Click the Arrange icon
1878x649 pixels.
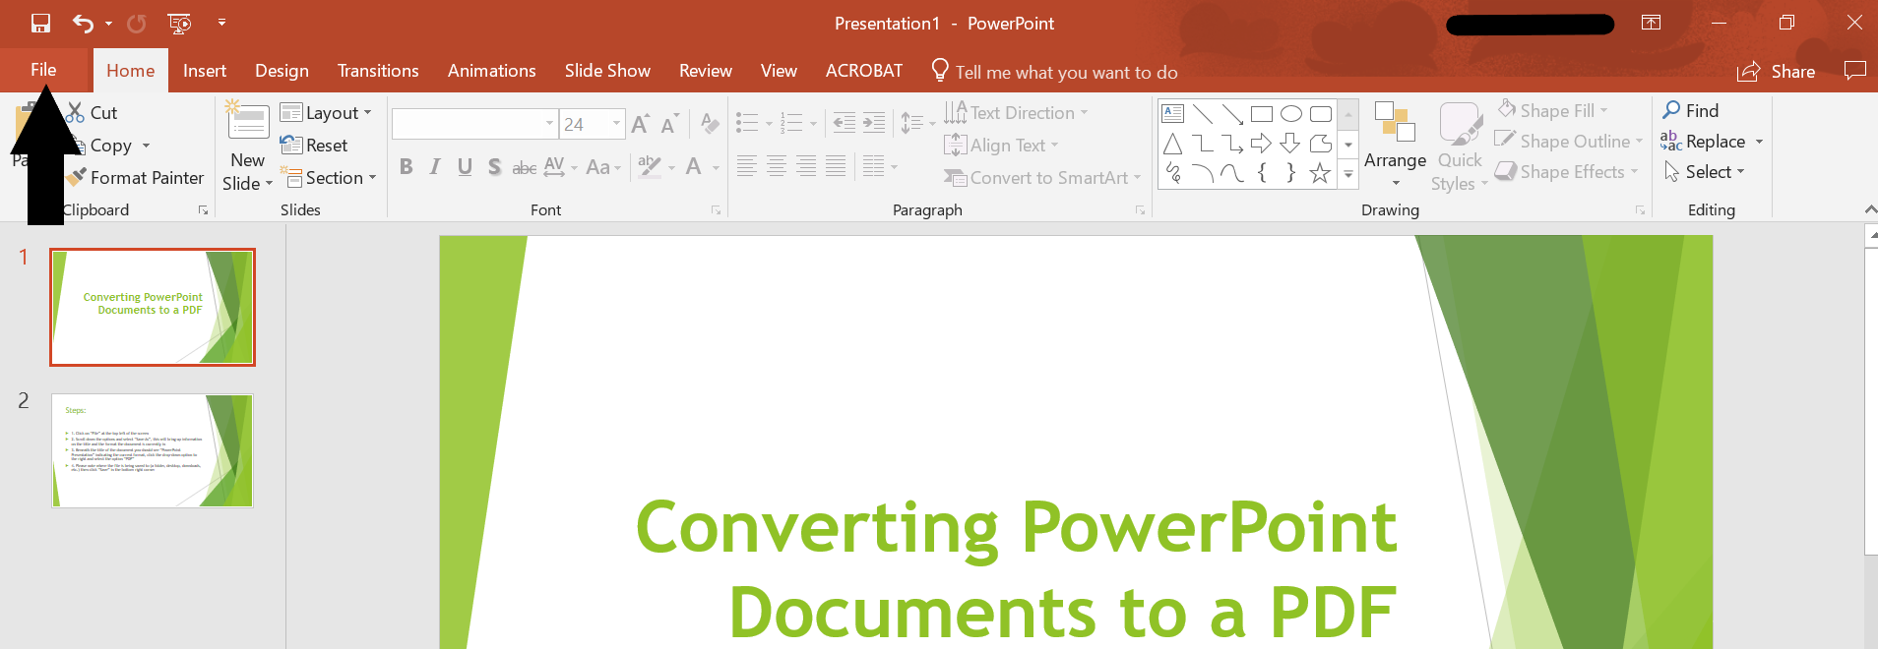pos(1395,125)
